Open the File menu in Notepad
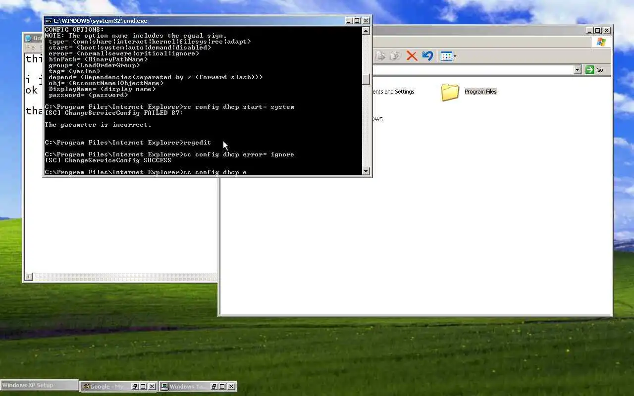The width and height of the screenshot is (634, 396). tap(30, 48)
